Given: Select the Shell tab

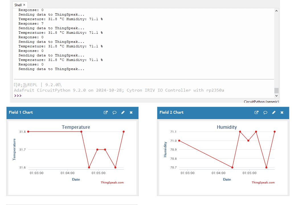Looking at the screenshot, I should coord(18,5).
